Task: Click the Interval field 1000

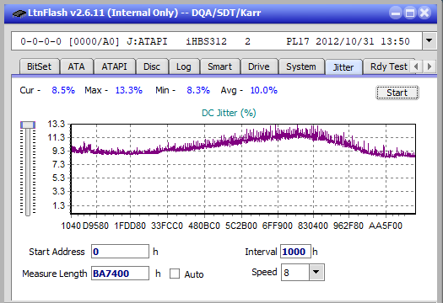Action: coord(295,252)
